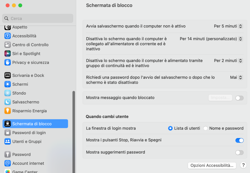Enable Mostra messaggio quando bloccato toggle
This screenshot has width=250, height=173.
coord(239,98)
